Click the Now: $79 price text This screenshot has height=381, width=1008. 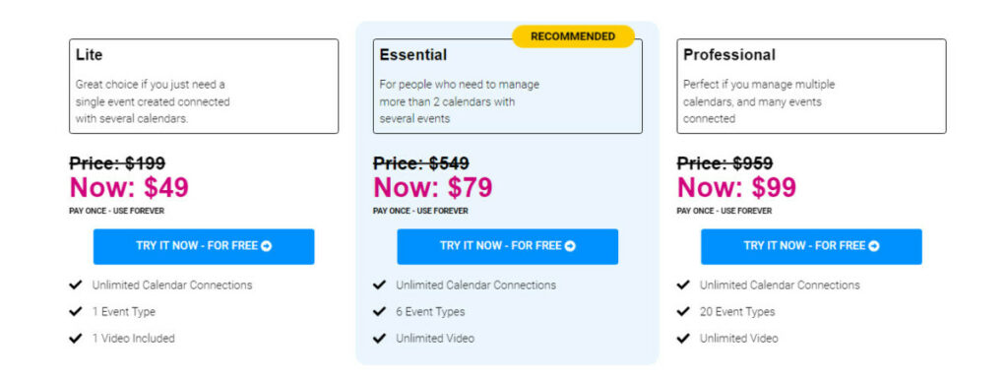(x=433, y=188)
